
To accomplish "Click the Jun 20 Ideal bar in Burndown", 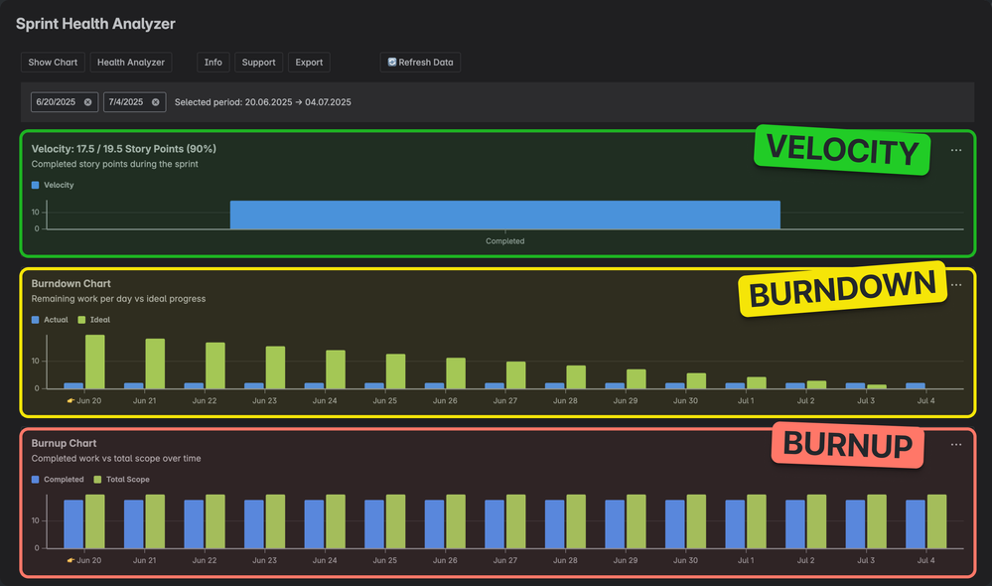I will pos(95,362).
